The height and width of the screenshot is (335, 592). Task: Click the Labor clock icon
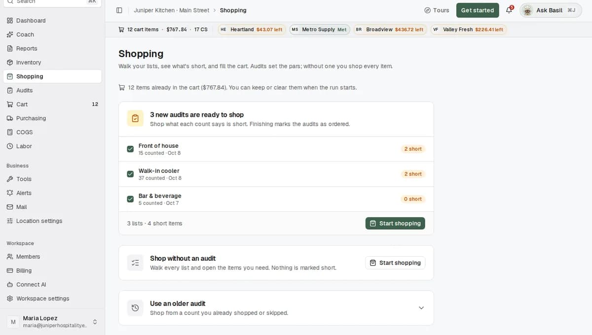pyautogui.click(x=10, y=146)
